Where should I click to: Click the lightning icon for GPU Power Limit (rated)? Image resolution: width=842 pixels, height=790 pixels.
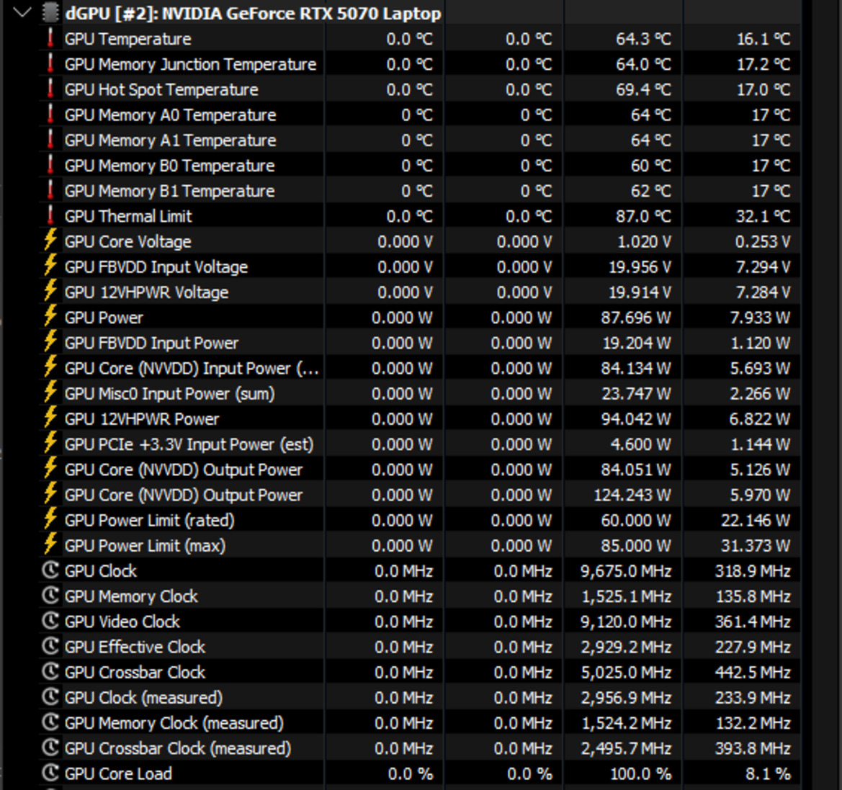[50, 519]
